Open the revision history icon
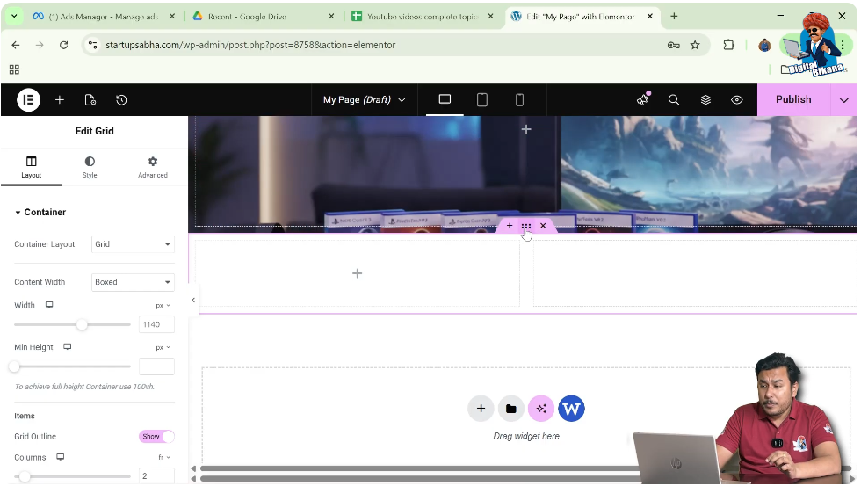This screenshot has width=861, height=486. 121,100
